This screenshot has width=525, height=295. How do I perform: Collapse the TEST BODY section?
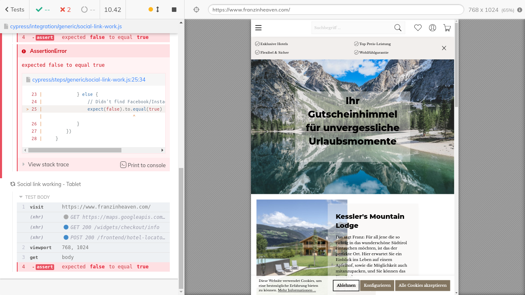[x=34, y=197]
